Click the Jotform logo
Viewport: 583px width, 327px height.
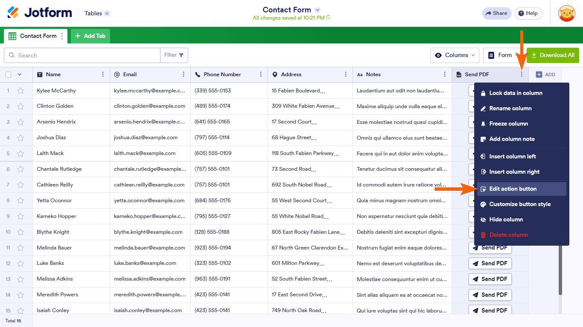pos(40,13)
